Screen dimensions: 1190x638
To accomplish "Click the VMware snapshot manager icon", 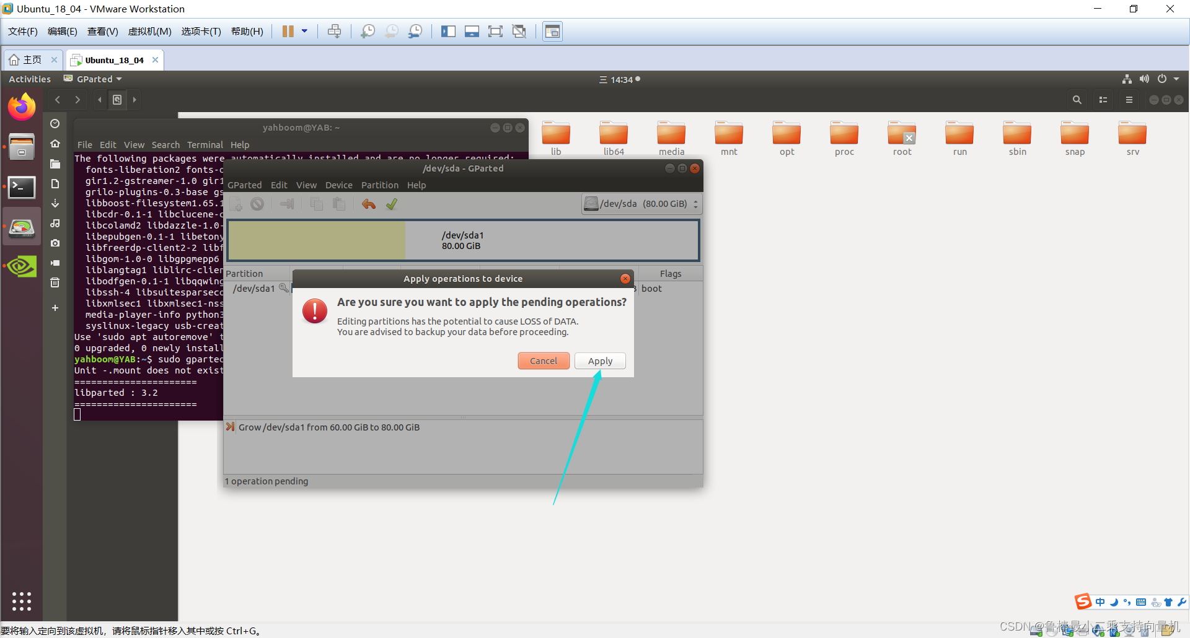I will pyautogui.click(x=415, y=32).
